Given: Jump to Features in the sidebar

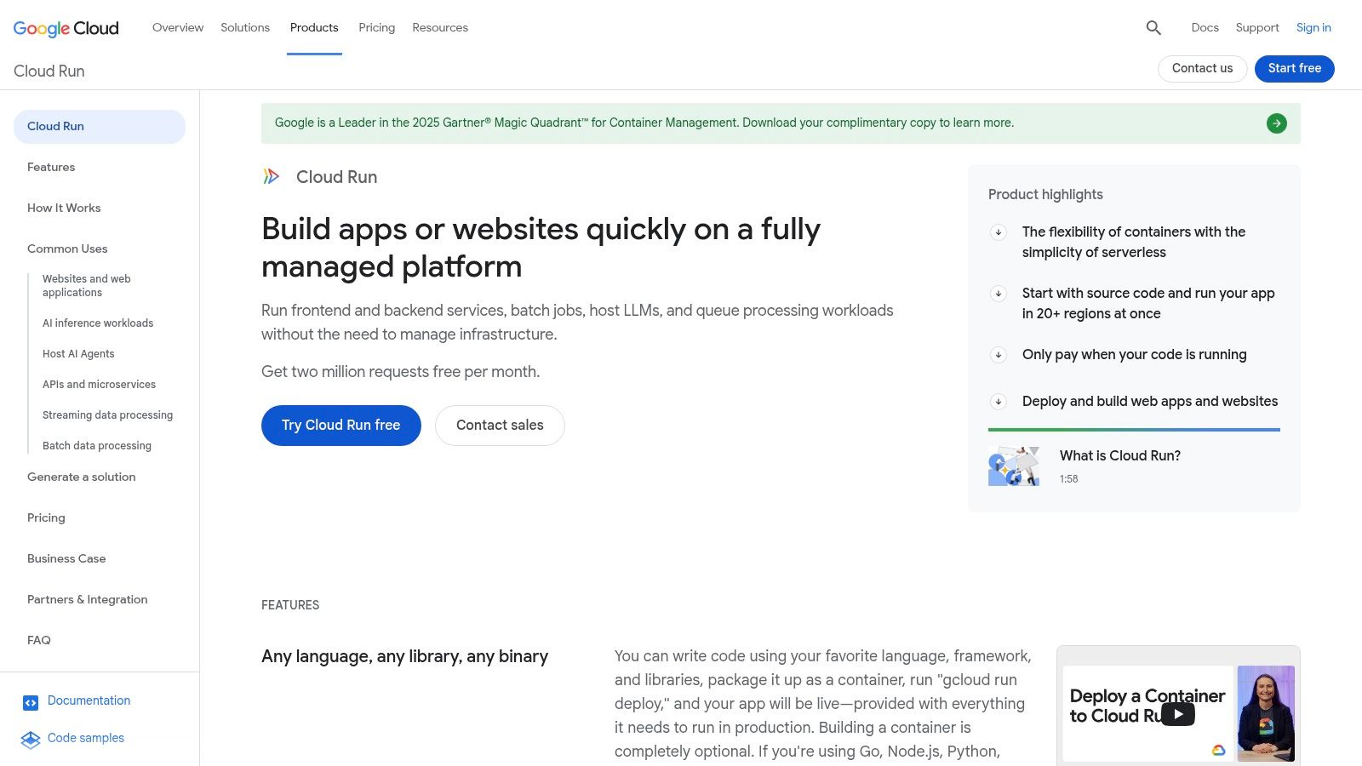Looking at the screenshot, I should [51, 167].
